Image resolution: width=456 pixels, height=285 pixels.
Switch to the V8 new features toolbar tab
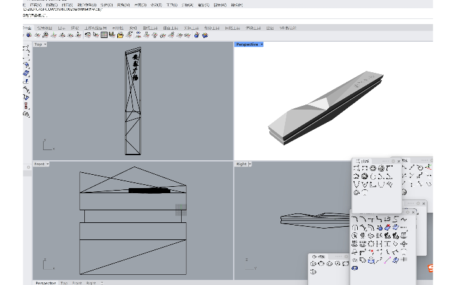click(x=288, y=28)
